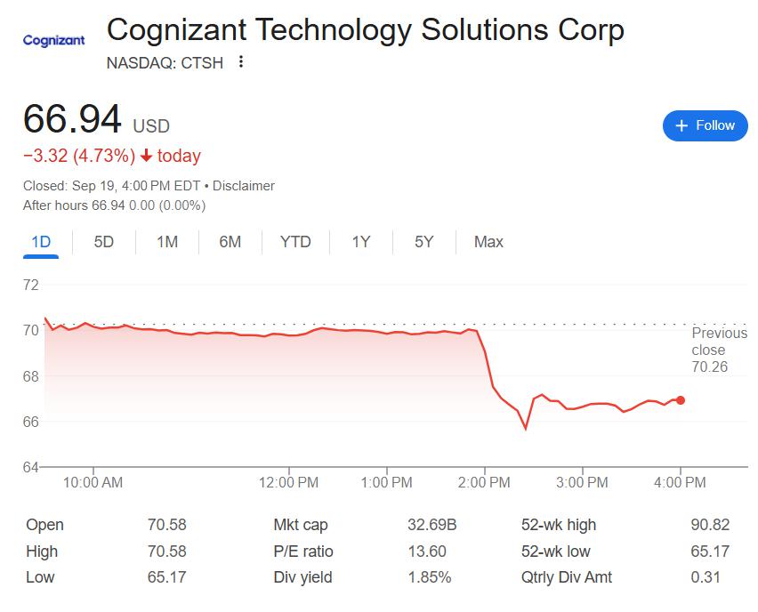Click the red down arrow price indicator

[147, 157]
